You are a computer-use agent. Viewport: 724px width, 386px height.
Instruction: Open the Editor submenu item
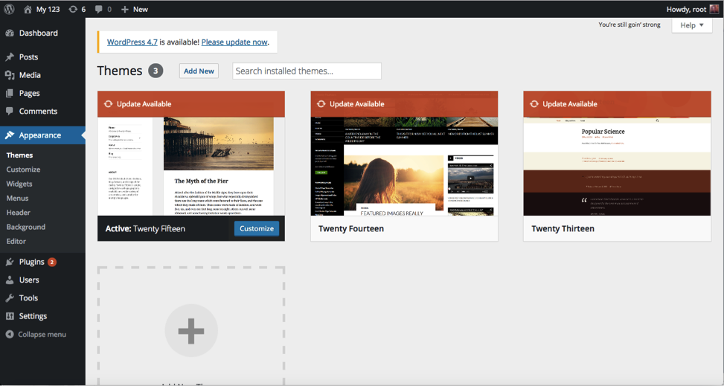(16, 241)
